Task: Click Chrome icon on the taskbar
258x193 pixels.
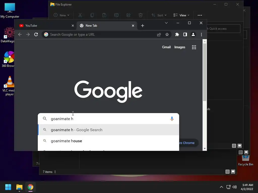Action: coord(30,187)
